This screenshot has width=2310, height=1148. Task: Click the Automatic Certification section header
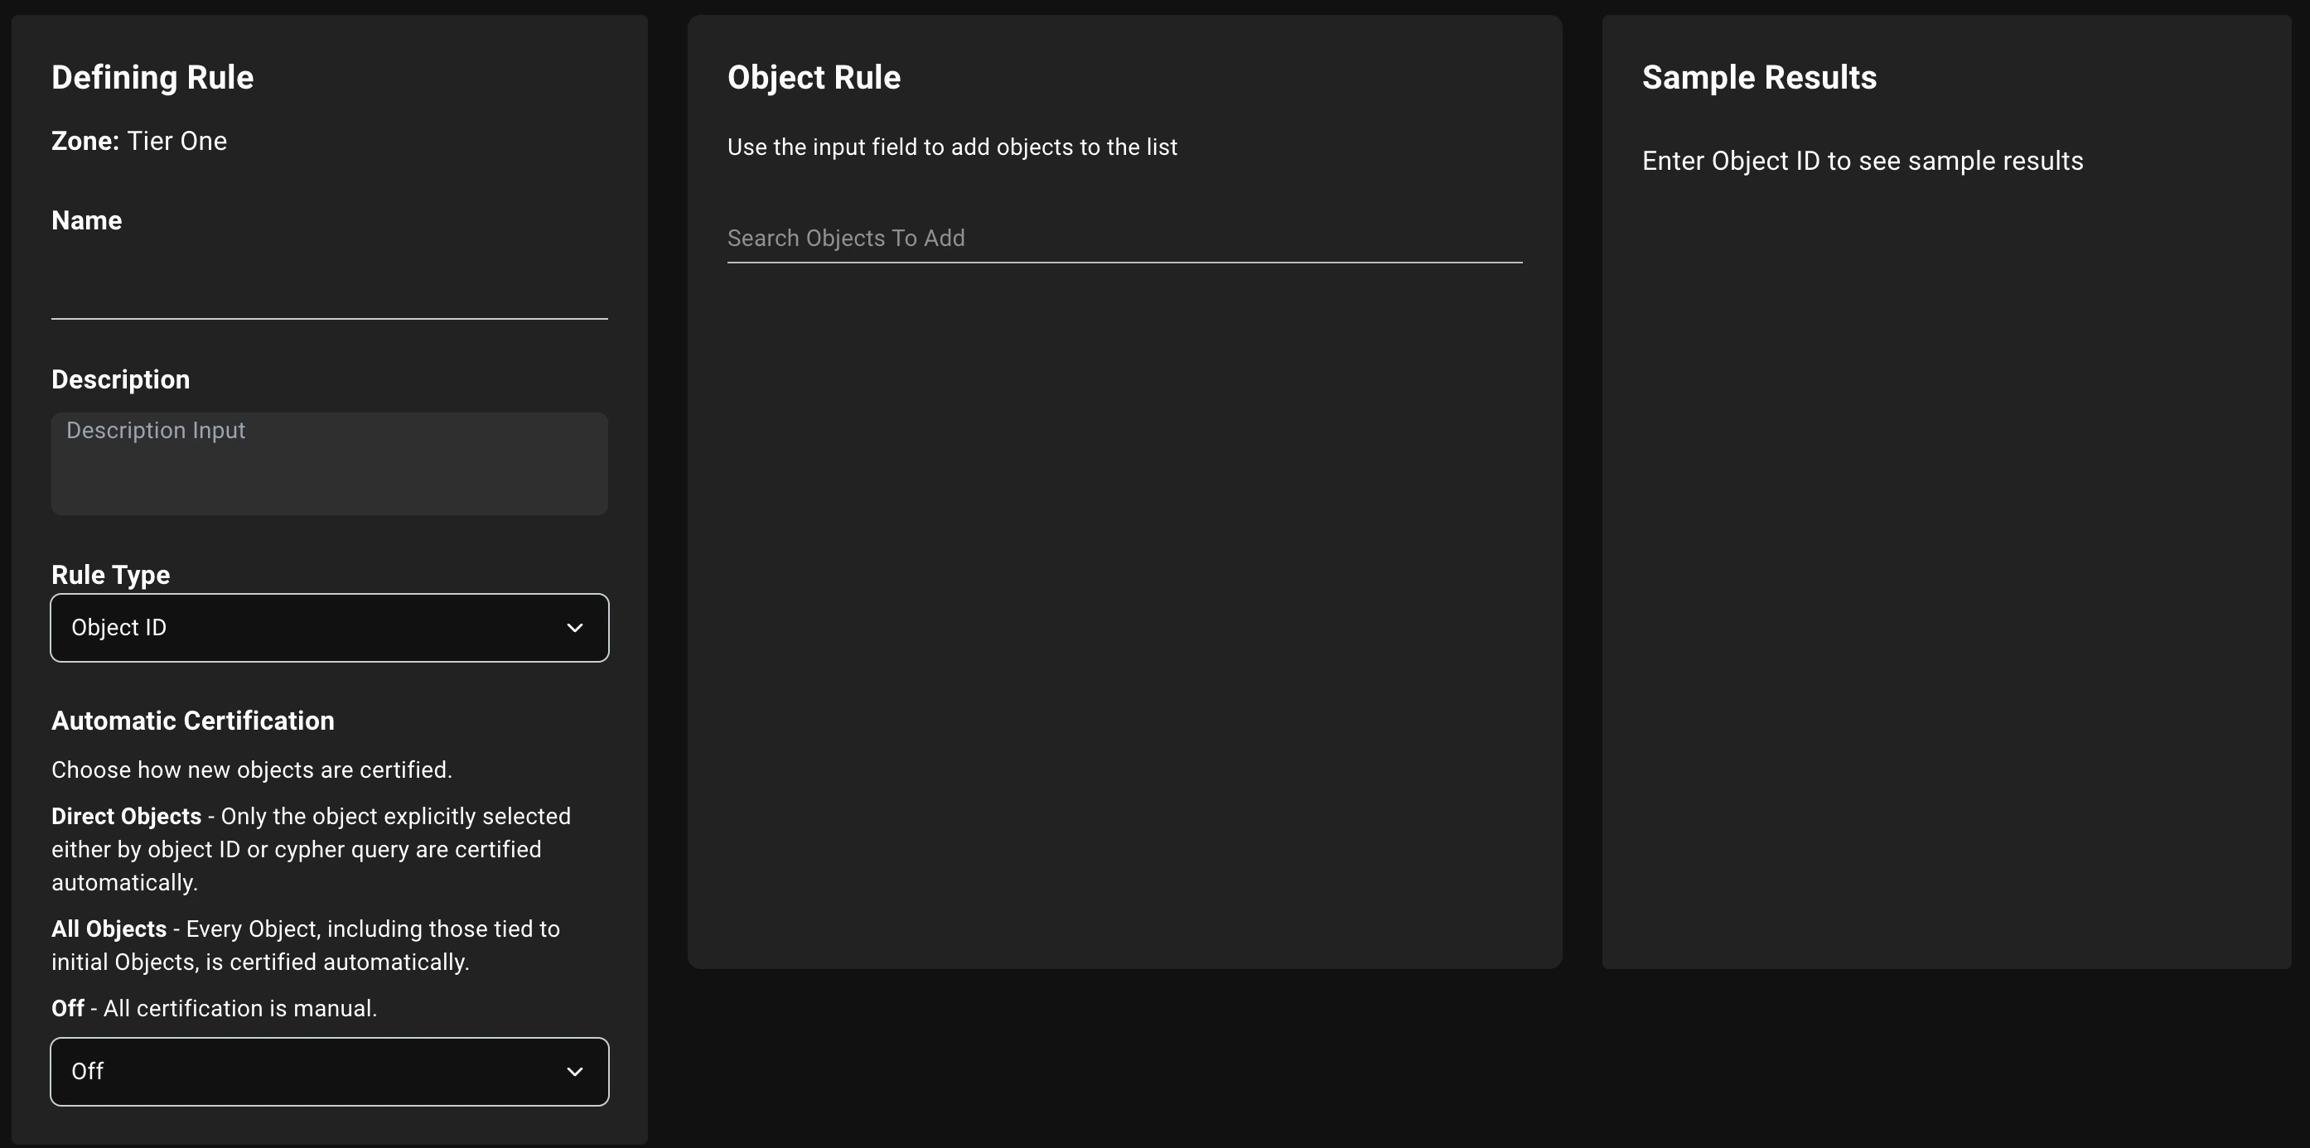(x=192, y=720)
